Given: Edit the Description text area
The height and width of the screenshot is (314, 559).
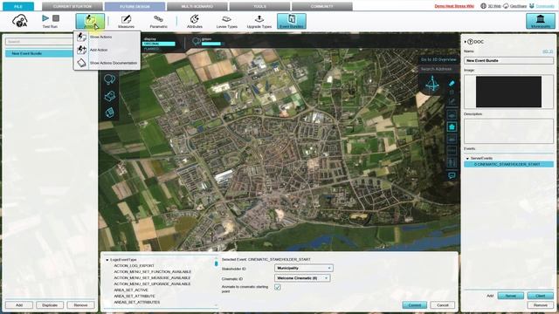Looking at the screenshot, I should pos(508,131).
